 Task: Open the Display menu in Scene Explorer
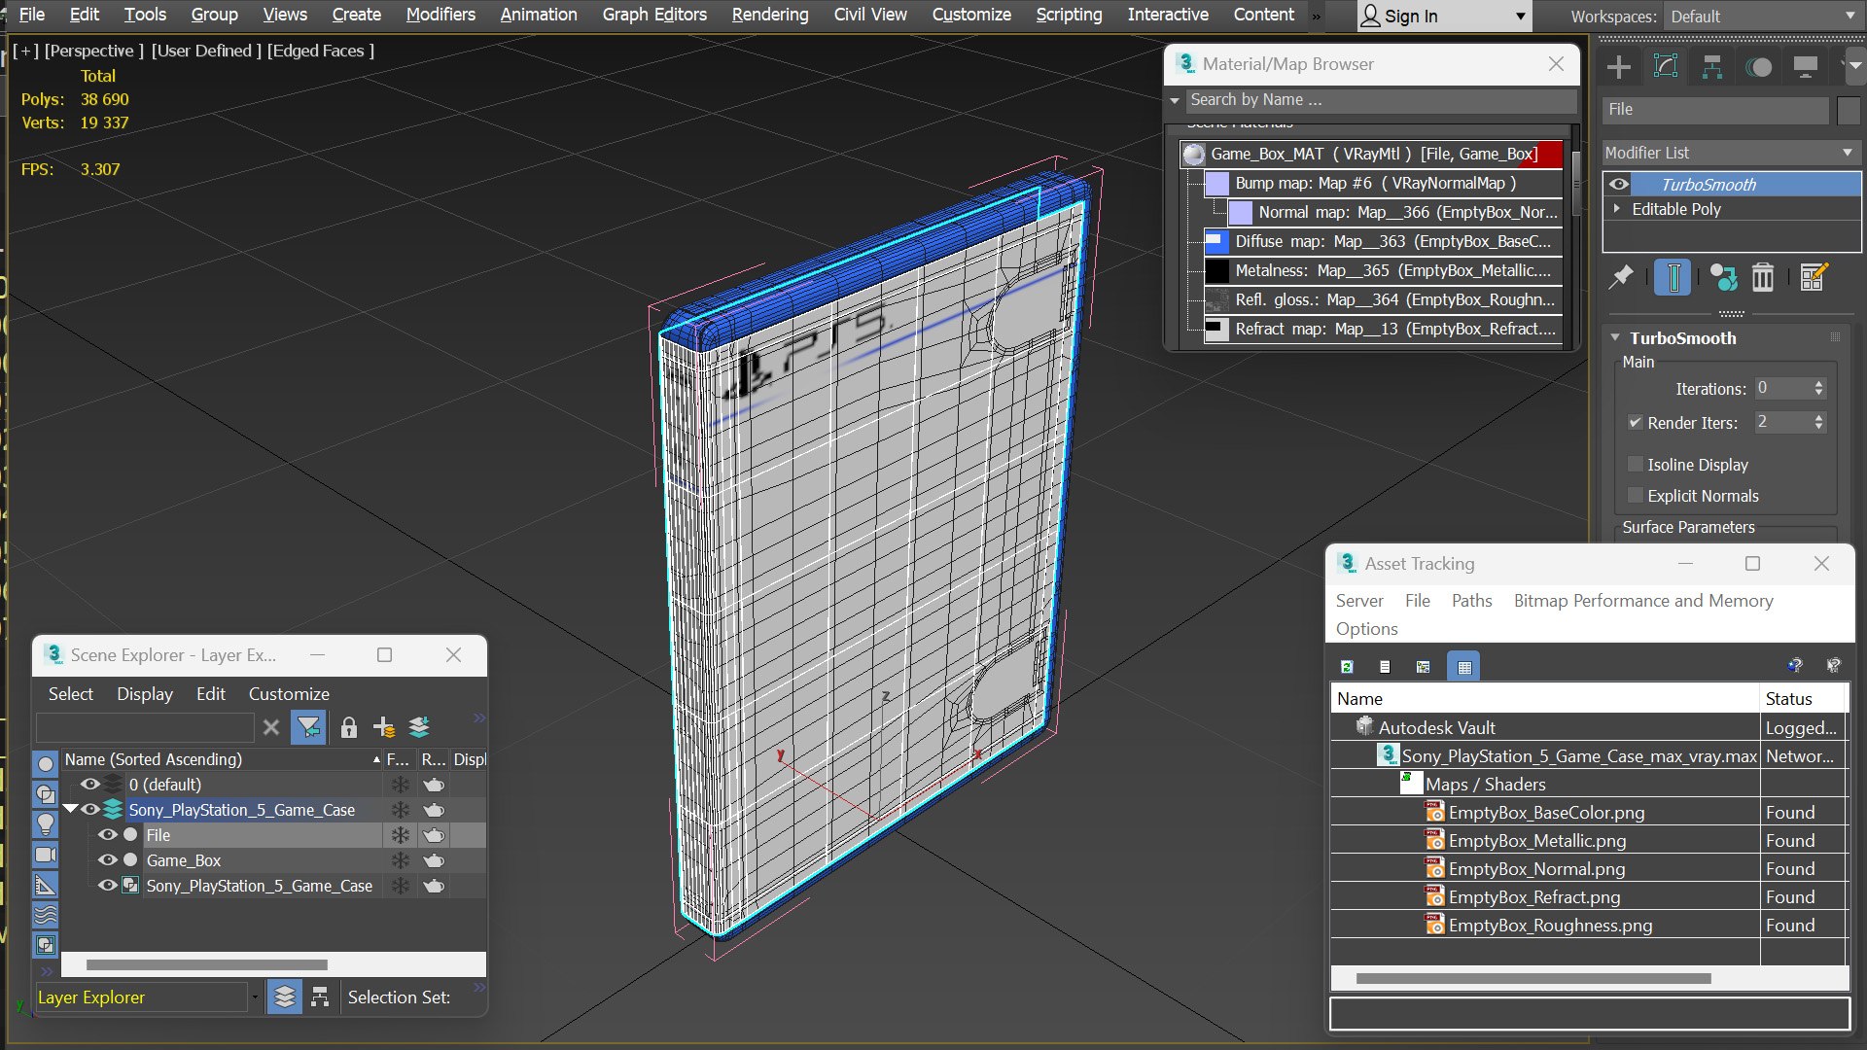(x=145, y=694)
